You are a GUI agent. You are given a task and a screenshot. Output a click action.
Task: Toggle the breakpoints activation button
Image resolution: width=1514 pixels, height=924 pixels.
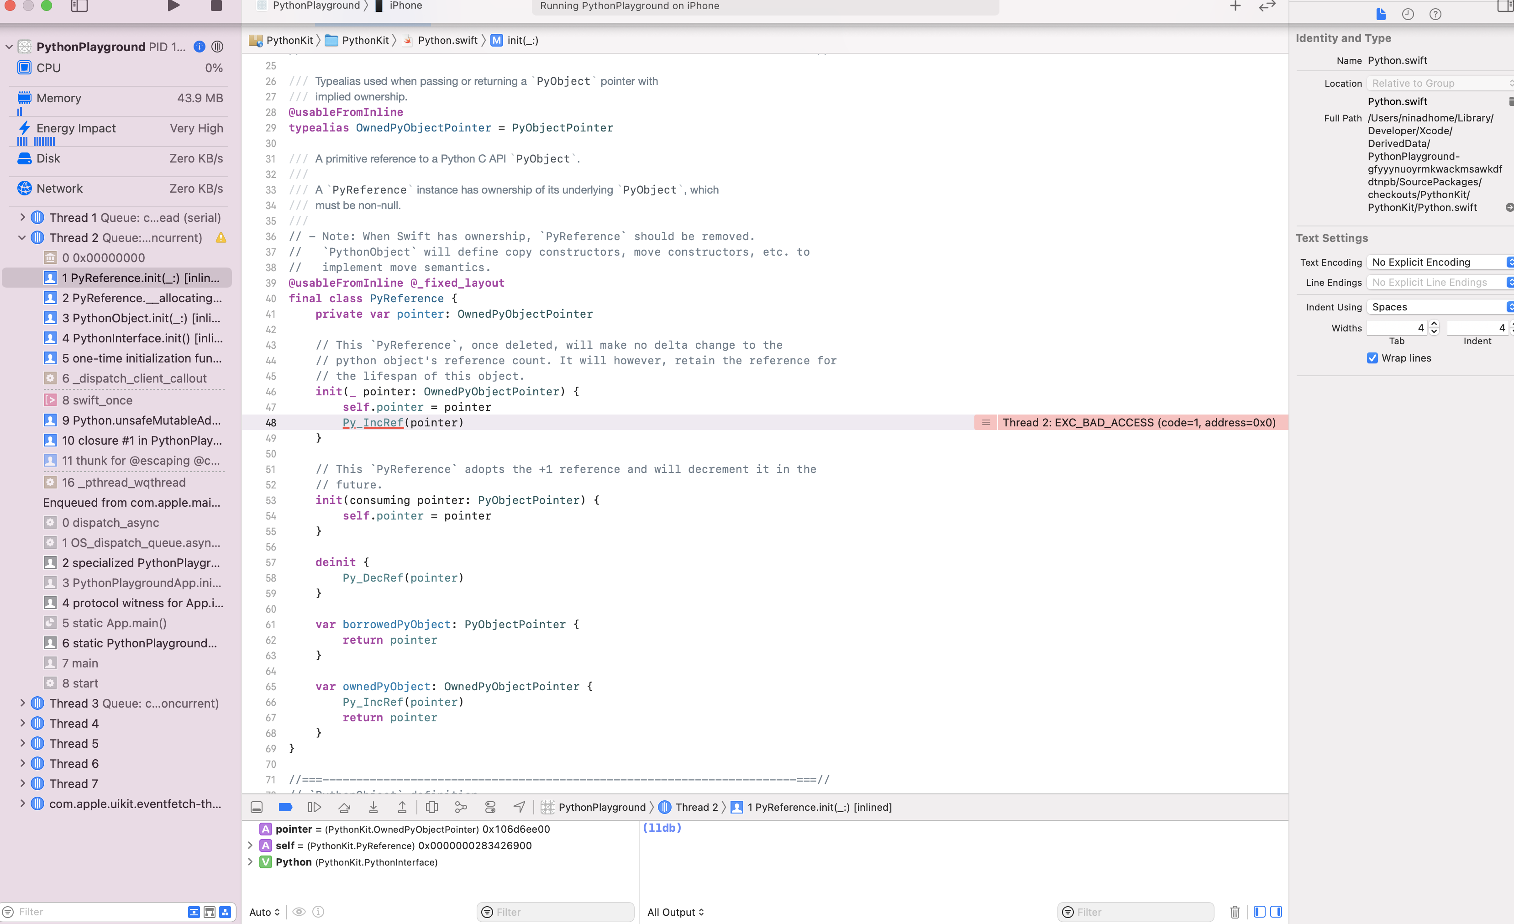click(x=285, y=807)
